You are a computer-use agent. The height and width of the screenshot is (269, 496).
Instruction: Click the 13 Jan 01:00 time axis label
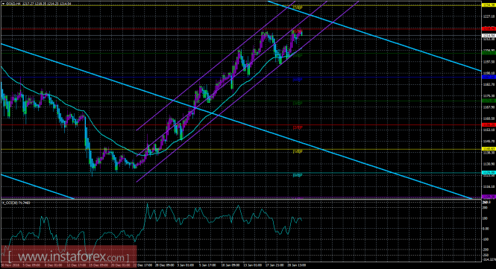[253, 265]
